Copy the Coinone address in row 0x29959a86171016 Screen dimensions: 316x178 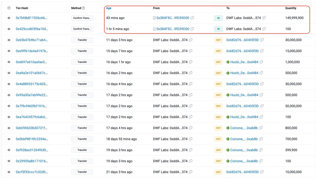(x=261, y=161)
